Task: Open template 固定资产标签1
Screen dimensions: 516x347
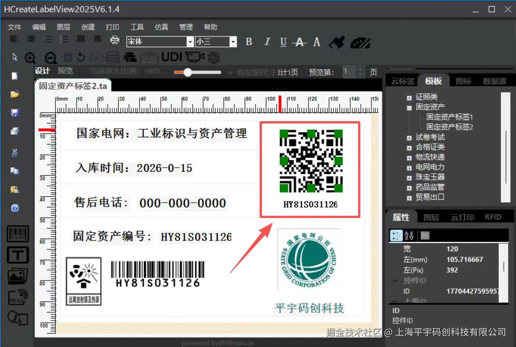Action: 450,117
